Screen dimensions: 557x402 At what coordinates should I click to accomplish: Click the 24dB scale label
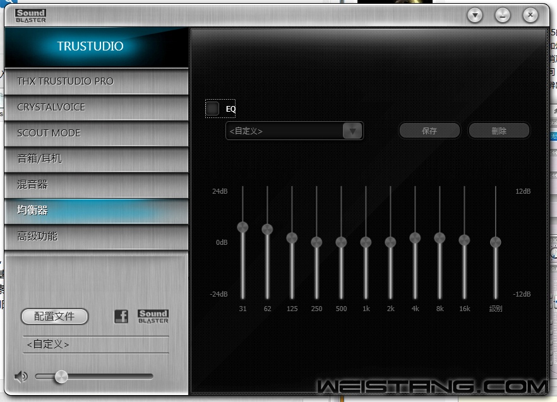click(x=220, y=191)
